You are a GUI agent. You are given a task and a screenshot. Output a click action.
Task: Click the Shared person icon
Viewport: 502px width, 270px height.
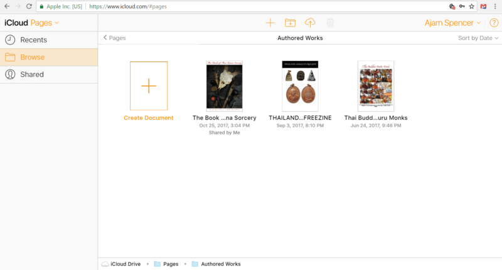(x=10, y=74)
